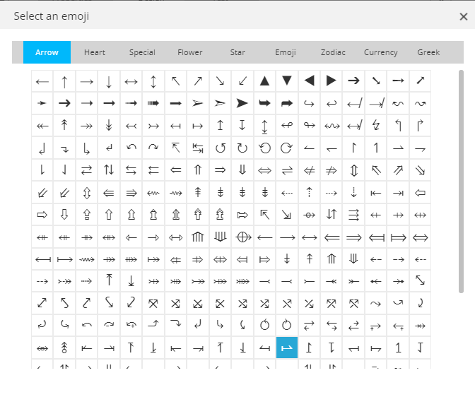
Task: Close the Select an emoji dialog
Action: point(463,16)
